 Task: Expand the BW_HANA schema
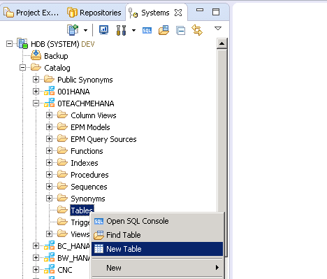[x=36, y=257]
